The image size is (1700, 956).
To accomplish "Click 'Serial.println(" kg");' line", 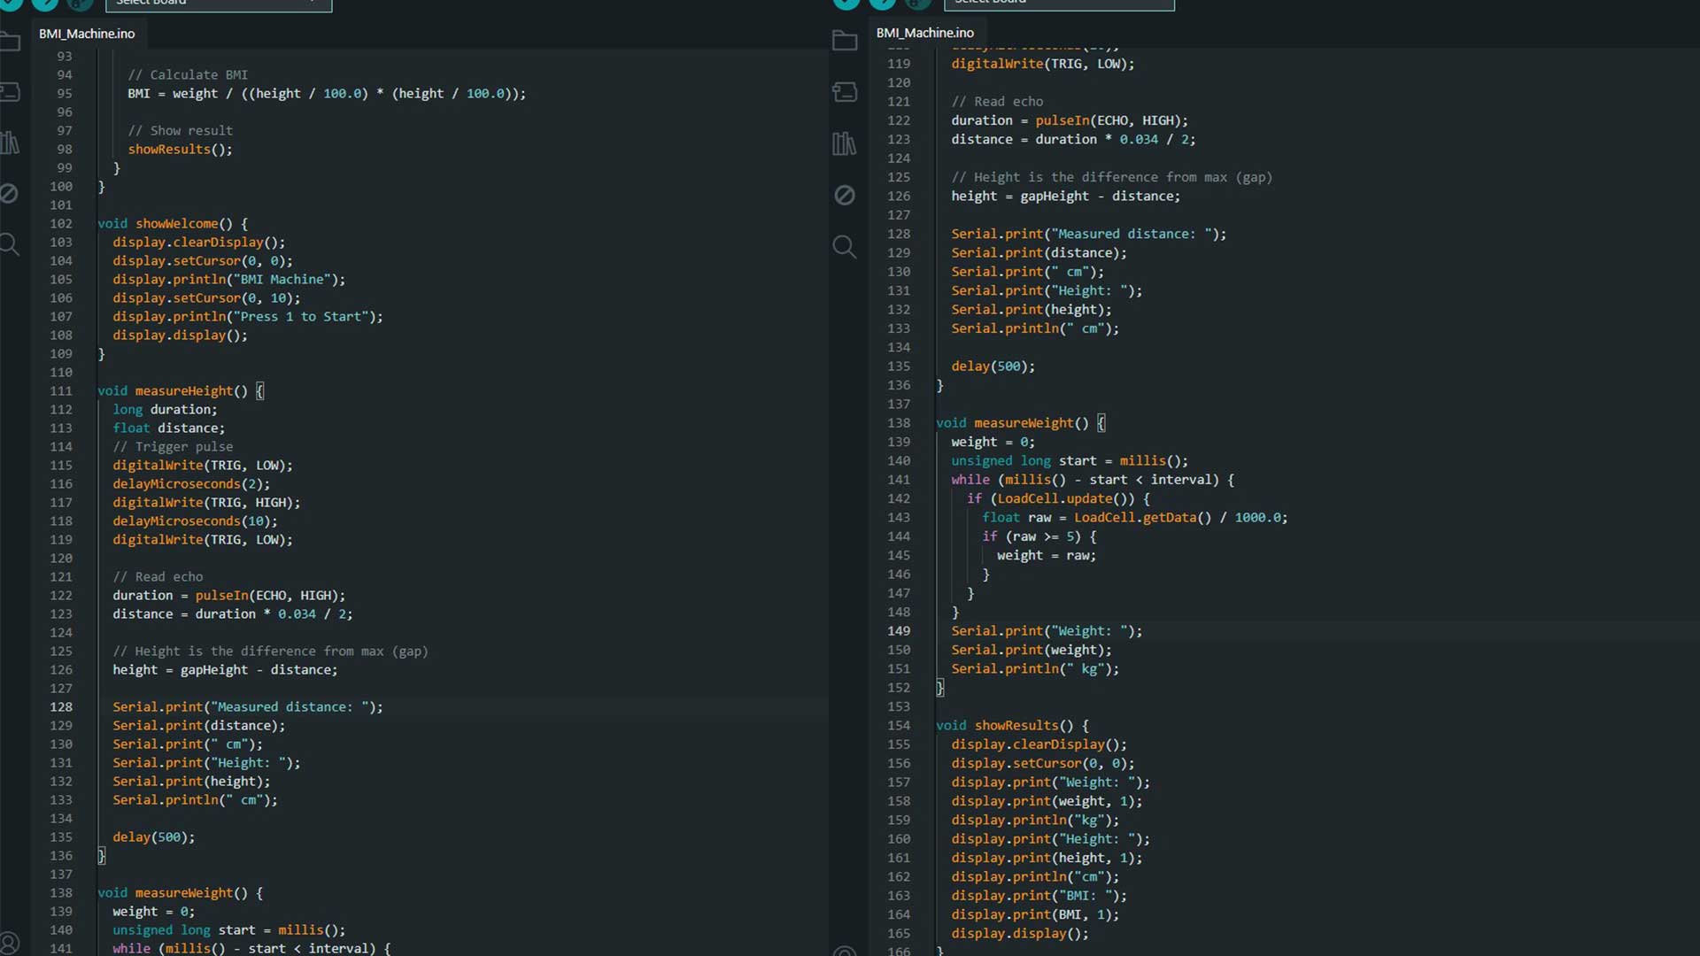I will pyautogui.click(x=1036, y=668).
